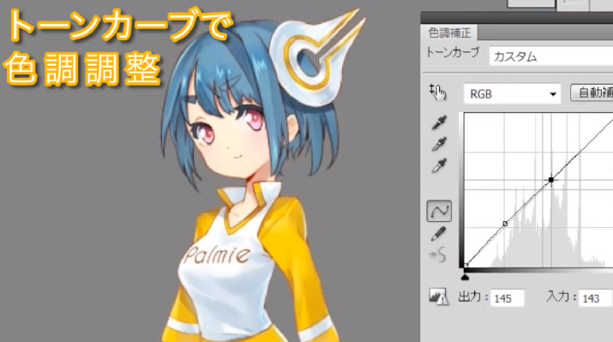
Task: Click the 出力 value field showing 145
Action: click(507, 298)
